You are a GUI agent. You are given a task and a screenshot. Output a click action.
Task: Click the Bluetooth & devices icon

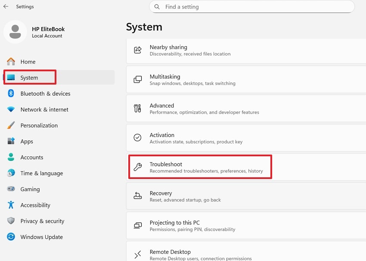pyautogui.click(x=11, y=94)
